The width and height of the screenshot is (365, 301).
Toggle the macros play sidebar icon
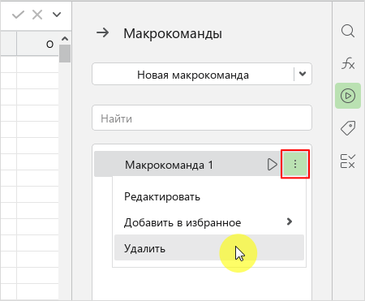(x=348, y=96)
